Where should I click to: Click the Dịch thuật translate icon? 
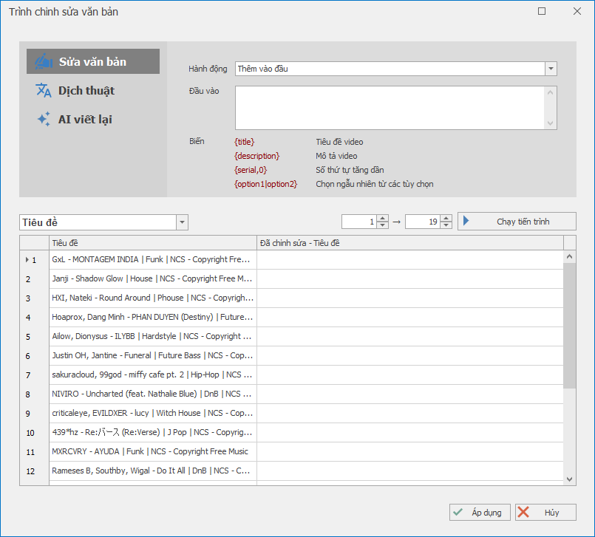point(44,91)
